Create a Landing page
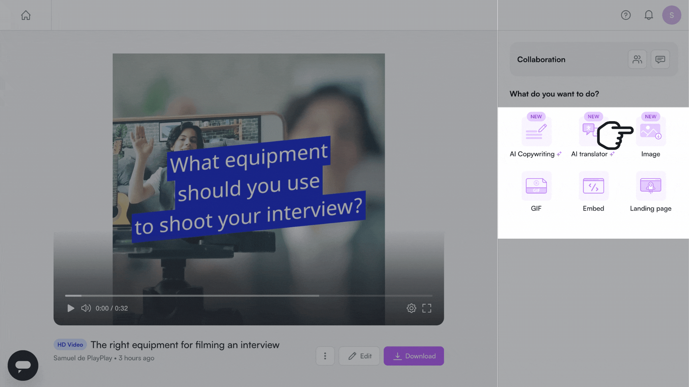This screenshot has height=387, width=689. [x=650, y=186]
